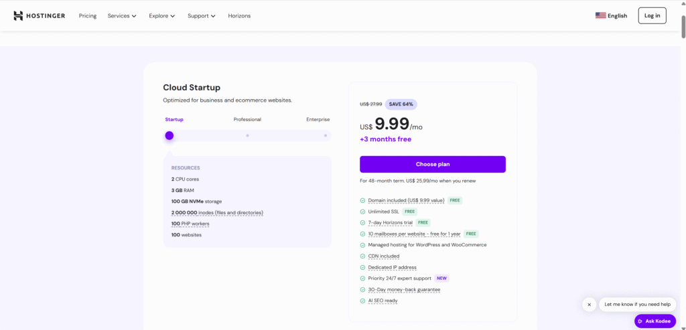
Task: Click the purple Startup slider handle
Action: (x=169, y=135)
